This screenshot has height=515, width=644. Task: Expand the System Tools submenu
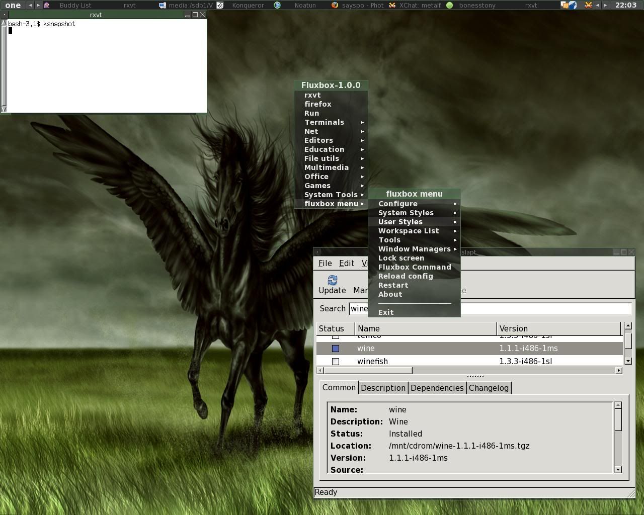tap(331, 195)
